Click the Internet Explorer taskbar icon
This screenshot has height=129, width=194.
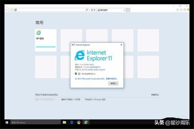pyautogui.click(x=86, y=122)
